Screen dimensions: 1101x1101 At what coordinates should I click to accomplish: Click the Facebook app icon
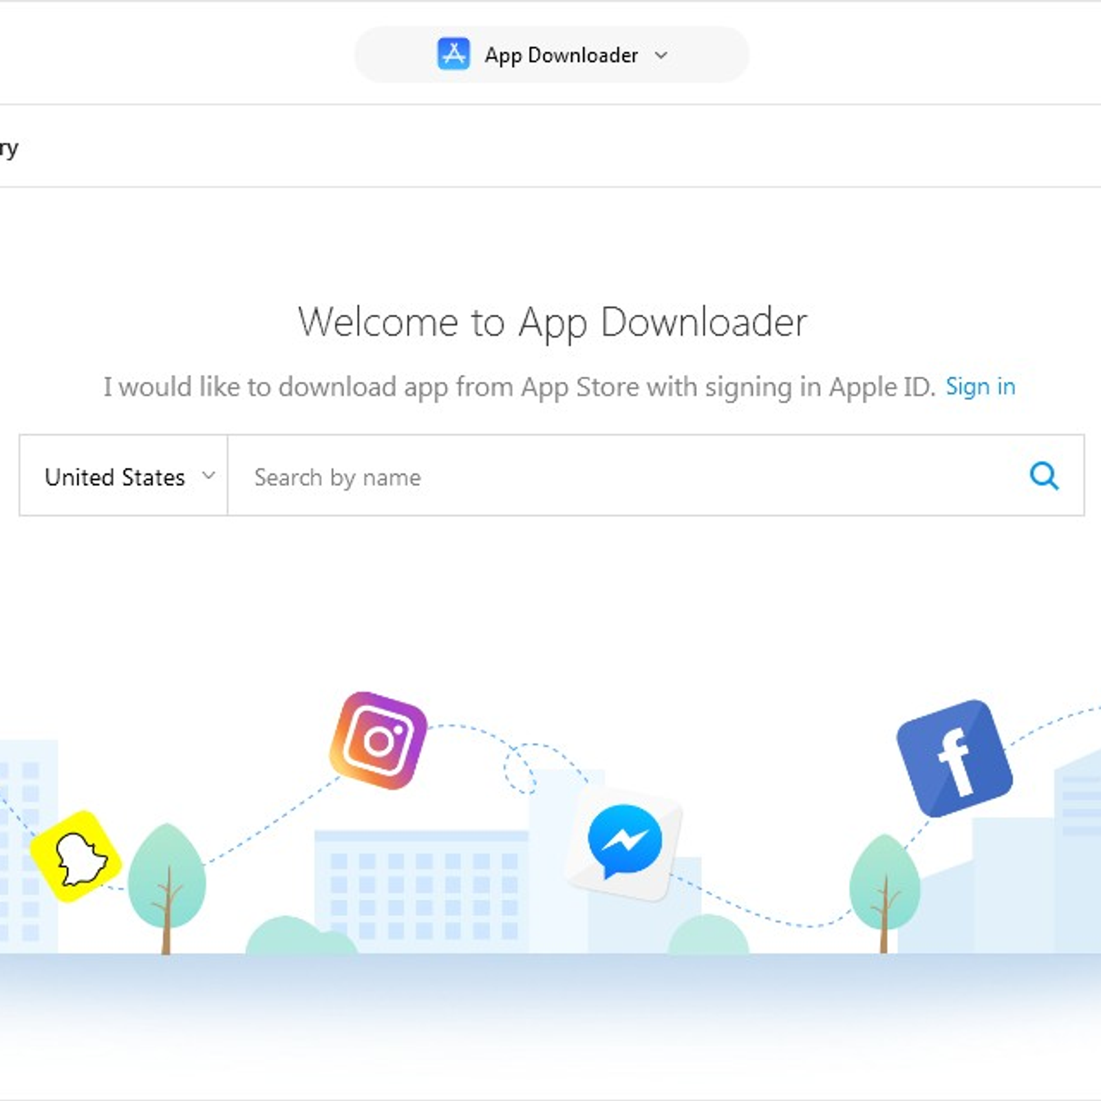(x=954, y=758)
